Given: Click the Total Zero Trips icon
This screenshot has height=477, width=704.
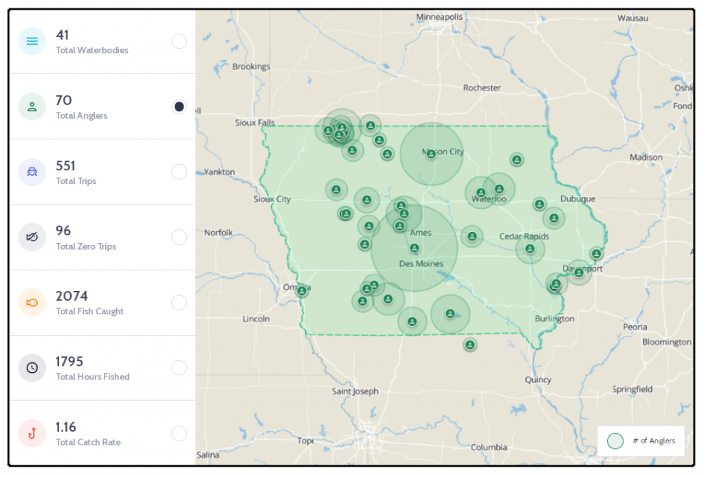Looking at the screenshot, I should 32,237.
